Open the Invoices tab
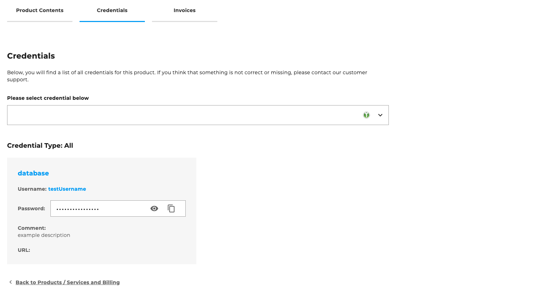The image size is (544, 298). (184, 10)
